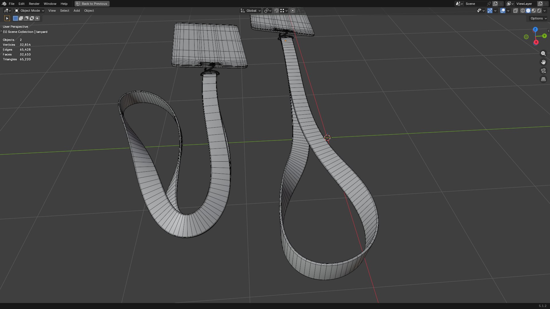Open the scene browse dropdown icon
Viewport: 550px width, 309px height.
[459, 4]
